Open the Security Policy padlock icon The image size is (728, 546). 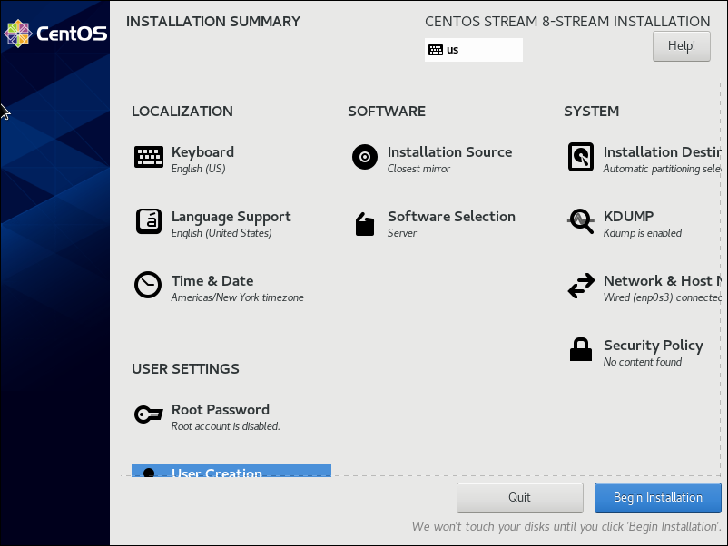581,350
